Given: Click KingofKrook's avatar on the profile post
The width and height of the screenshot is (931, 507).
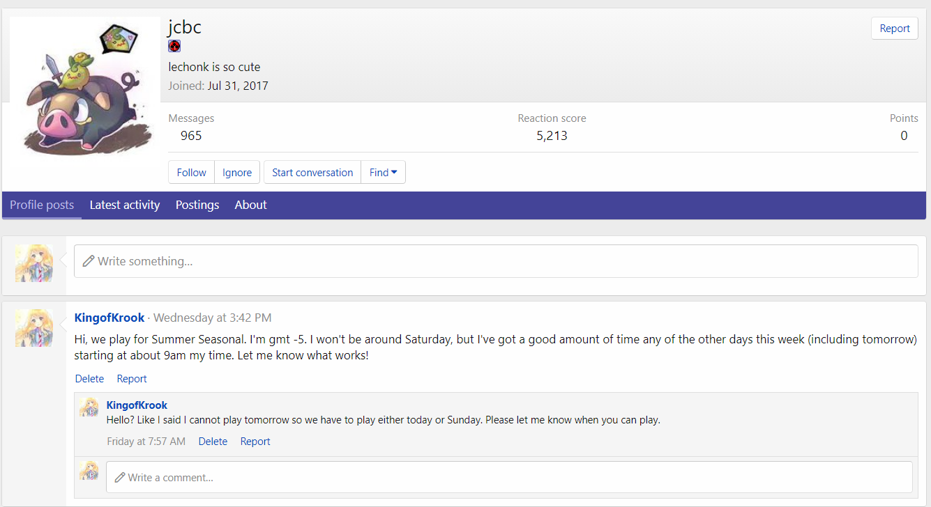Looking at the screenshot, I should coord(34,328).
